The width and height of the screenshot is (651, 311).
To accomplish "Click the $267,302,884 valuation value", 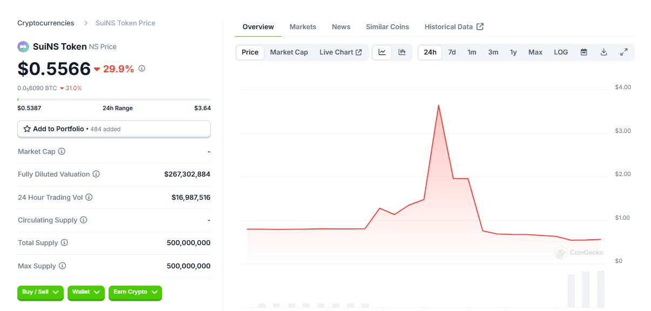I will tap(187, 174).
